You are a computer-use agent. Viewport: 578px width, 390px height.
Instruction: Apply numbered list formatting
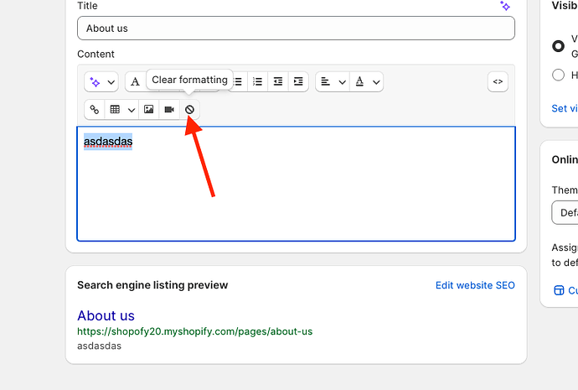[x=257, y=81]
